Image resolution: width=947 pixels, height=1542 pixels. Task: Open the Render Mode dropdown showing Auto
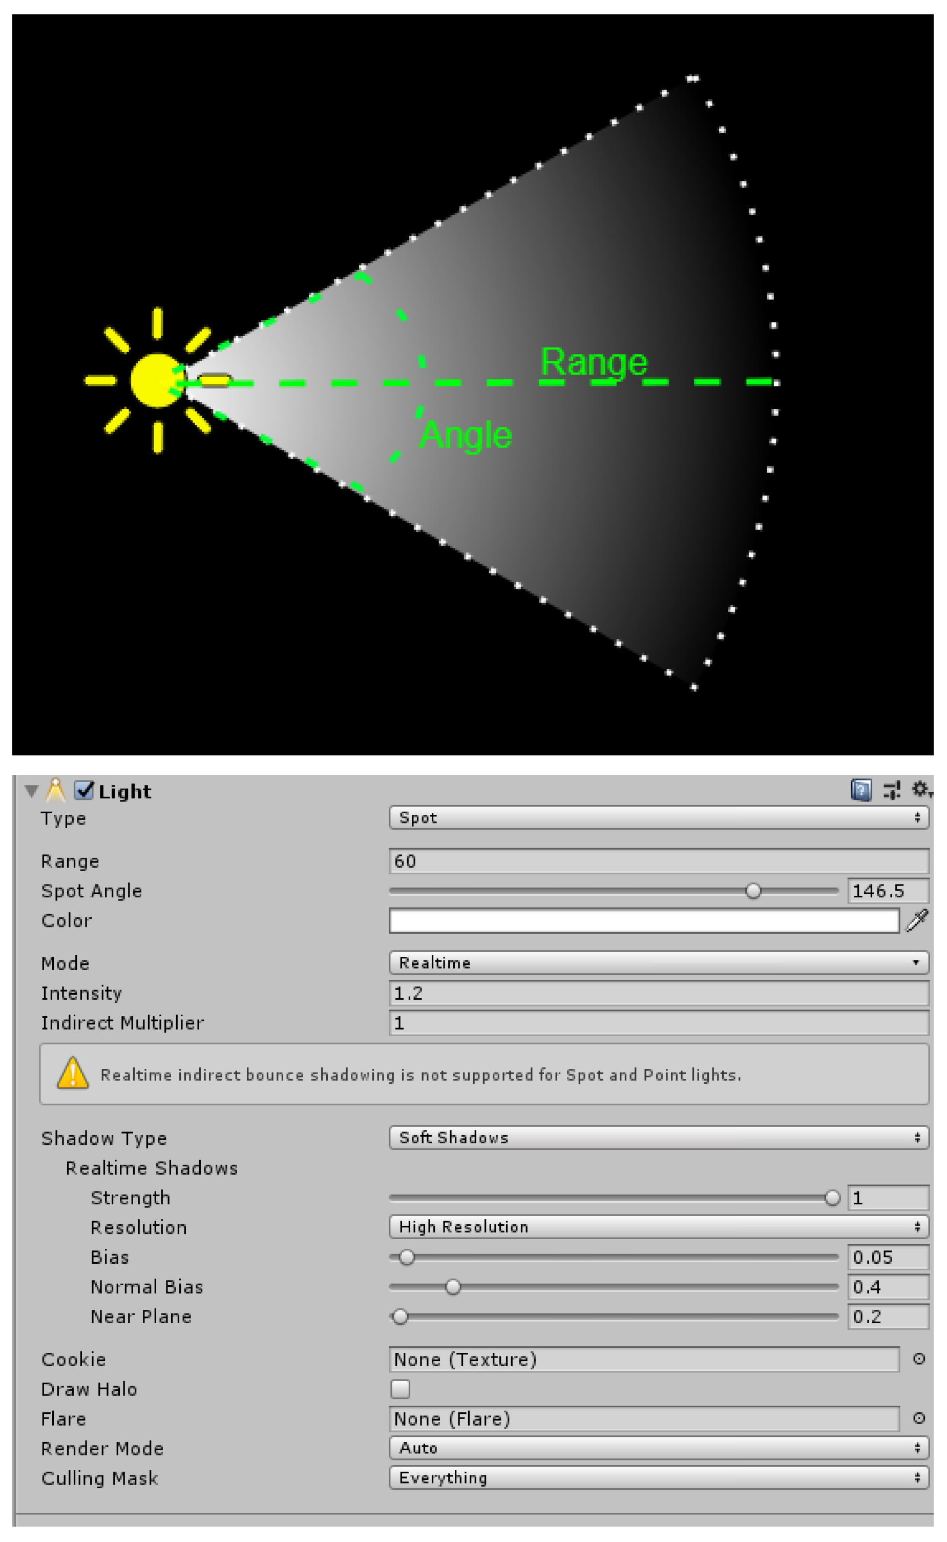(658, 1448)
